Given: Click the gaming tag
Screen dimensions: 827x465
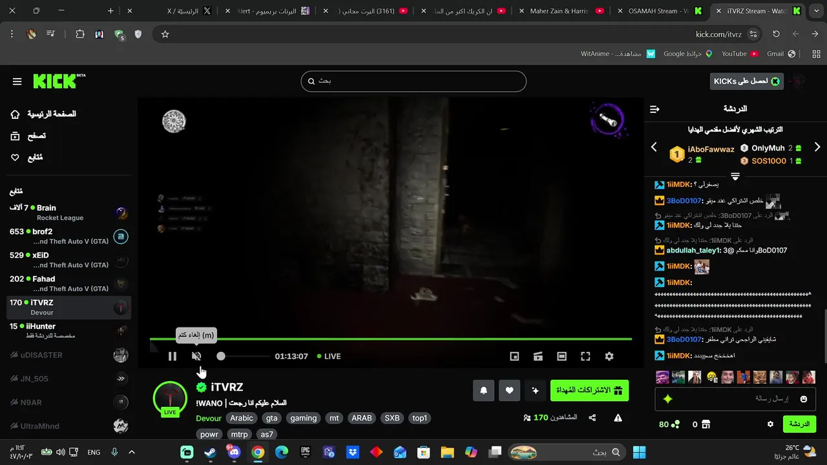Looking at the screenshot, I should coord(304,418).
